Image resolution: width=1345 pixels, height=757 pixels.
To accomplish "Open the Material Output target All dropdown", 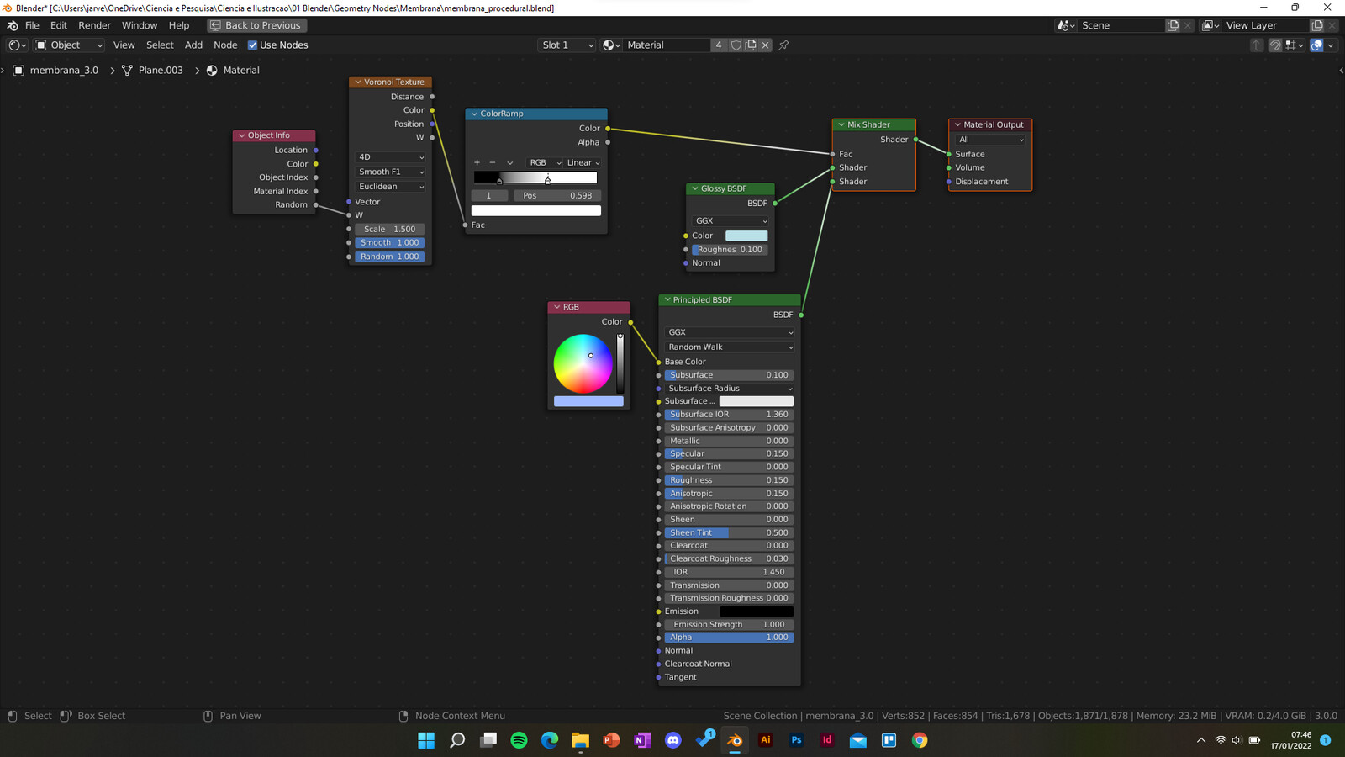I will (x=991, y=140).
